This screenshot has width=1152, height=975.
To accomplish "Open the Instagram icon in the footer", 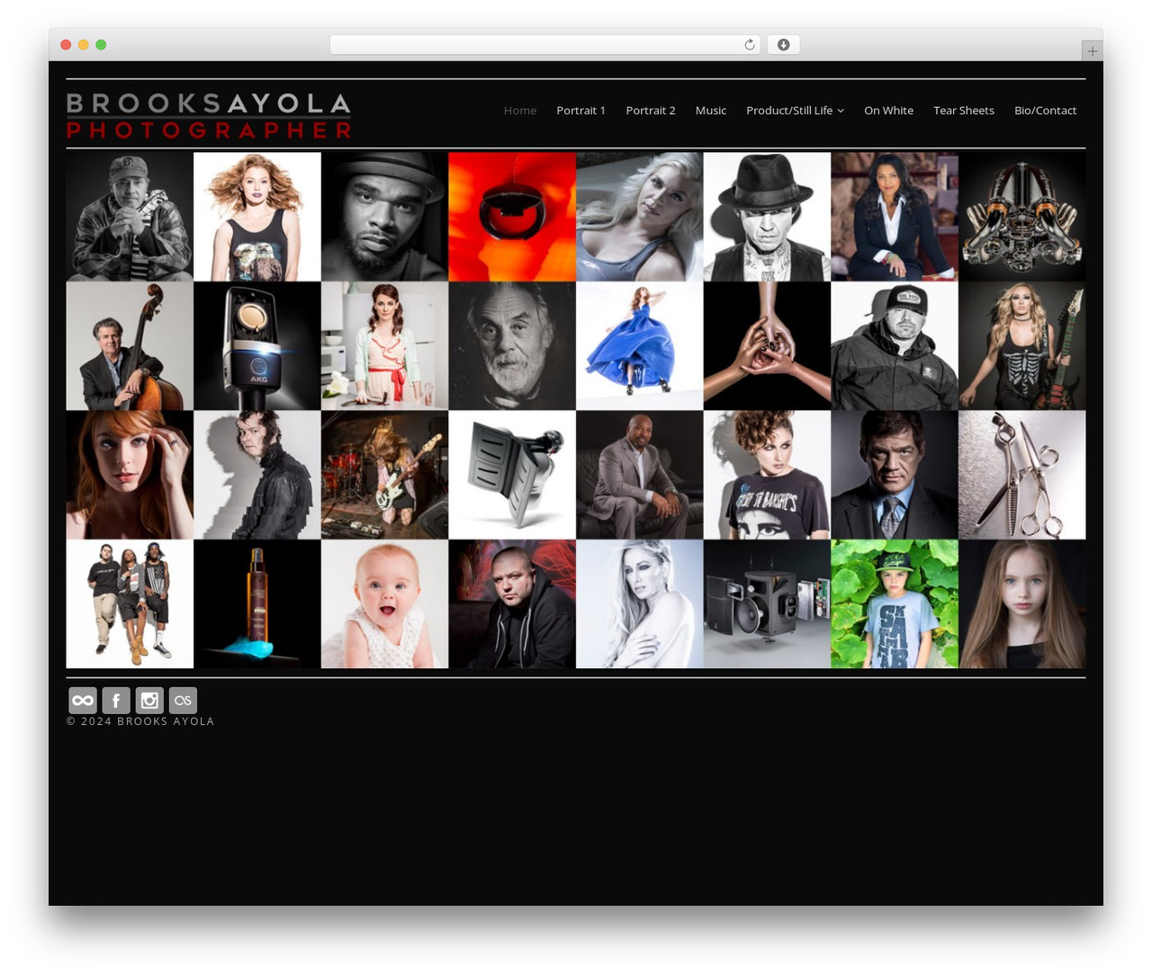I will 149,700.
